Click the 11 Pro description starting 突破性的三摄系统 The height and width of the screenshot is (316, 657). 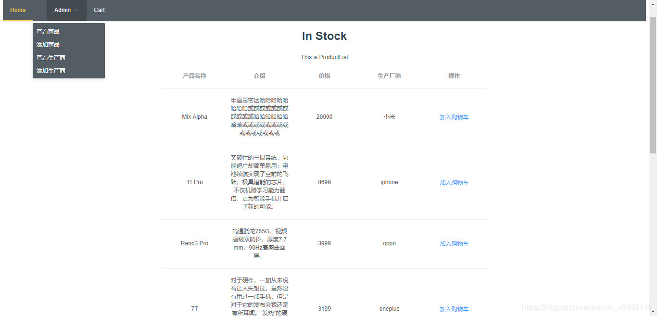click(259, 182)
